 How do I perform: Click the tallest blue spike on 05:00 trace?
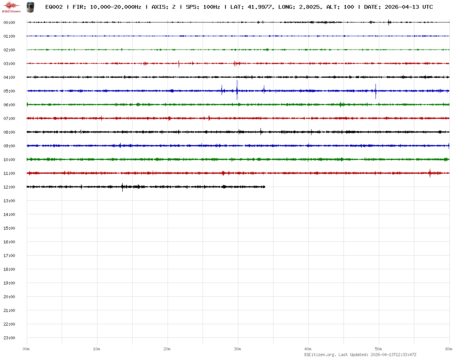(x=237, y=90)
